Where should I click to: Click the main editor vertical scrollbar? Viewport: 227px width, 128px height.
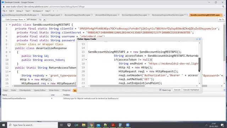pyautogui.click(x=224, y=42)
